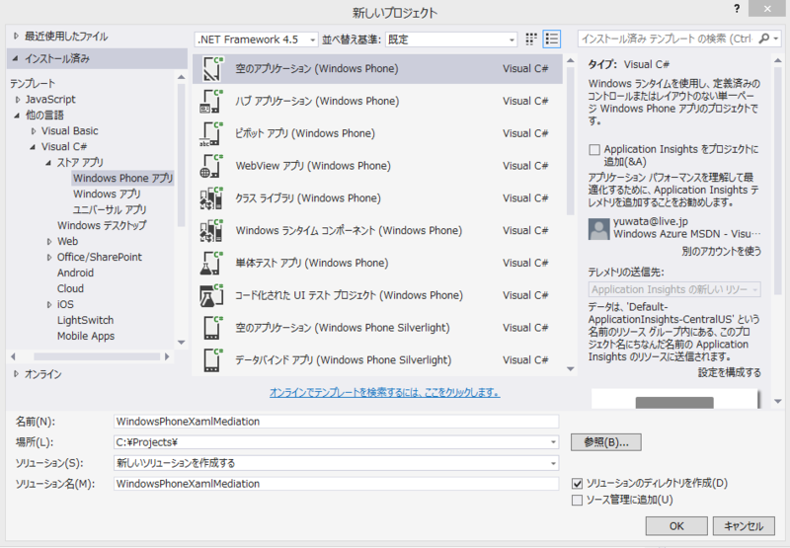790x548 pixels.
Task: Click the search magnifier icon
Action: click(764, 39)
